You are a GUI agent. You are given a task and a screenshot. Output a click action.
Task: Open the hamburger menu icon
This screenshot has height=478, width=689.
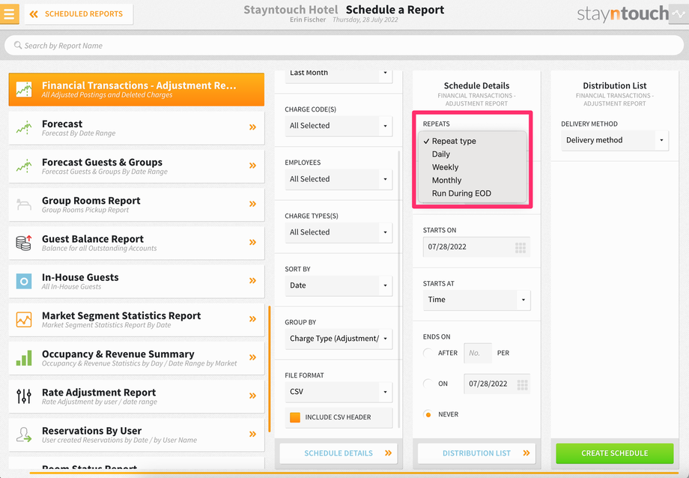9,13
